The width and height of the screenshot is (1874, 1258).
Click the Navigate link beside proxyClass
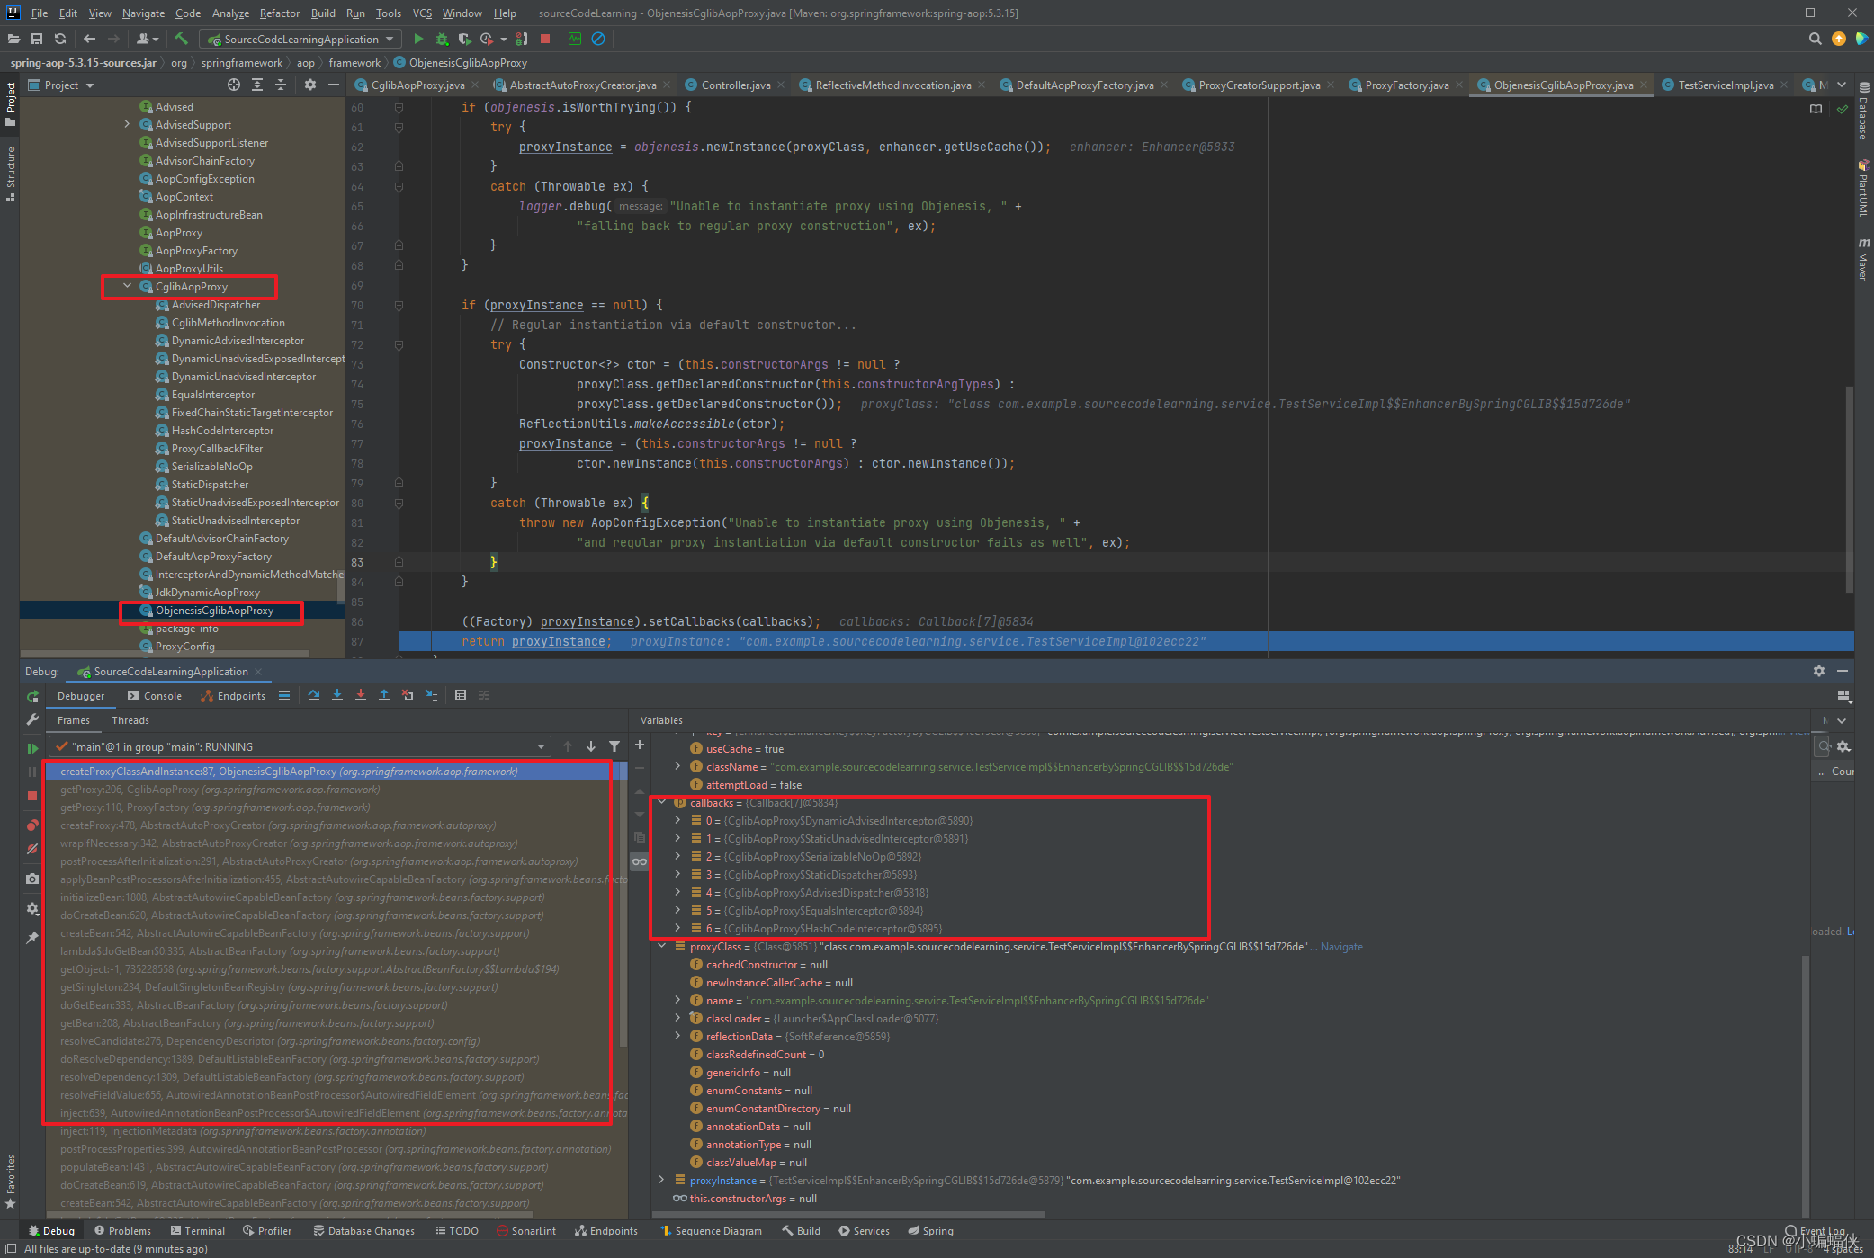(1341, 947)
